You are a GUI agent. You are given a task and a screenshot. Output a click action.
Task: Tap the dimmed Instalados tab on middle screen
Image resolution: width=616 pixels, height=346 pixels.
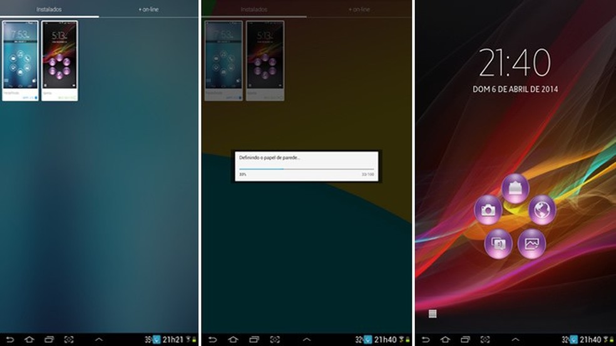pyautogui.click(x=254, y=9)
